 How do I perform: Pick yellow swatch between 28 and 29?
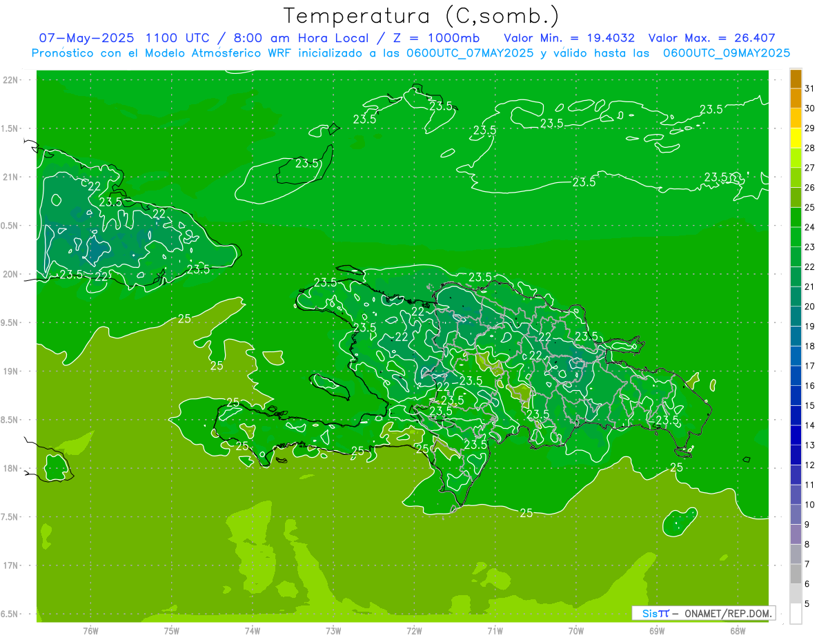(796, 138)
